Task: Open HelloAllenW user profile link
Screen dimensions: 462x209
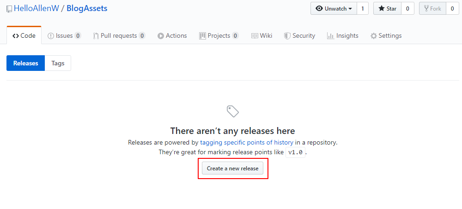Action: (36, 8)
